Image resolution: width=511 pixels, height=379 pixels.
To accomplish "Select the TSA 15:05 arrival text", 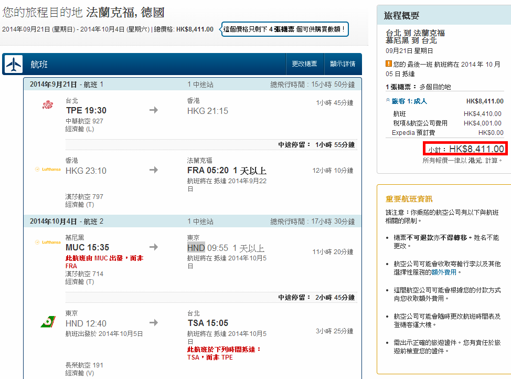I will 208,323.
